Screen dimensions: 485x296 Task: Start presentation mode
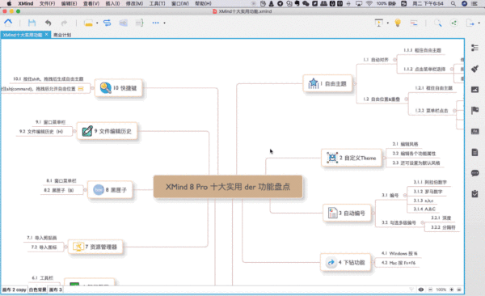pos(378,23)
